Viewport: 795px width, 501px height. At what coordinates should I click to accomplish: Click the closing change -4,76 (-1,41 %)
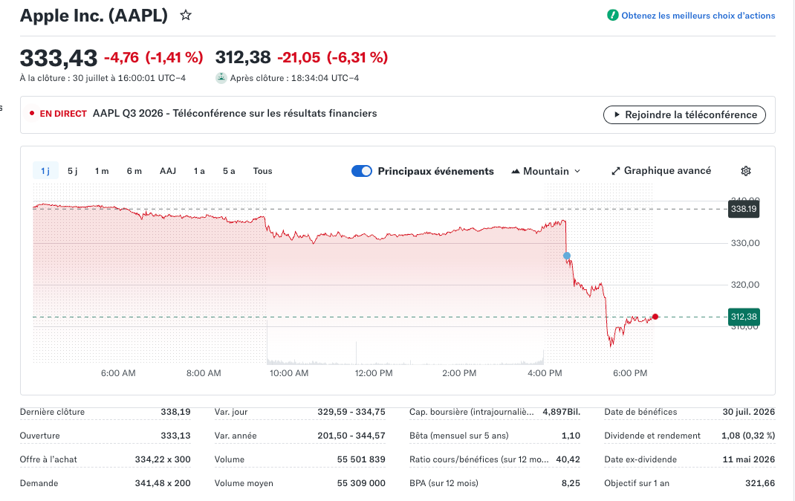point(154,57)
